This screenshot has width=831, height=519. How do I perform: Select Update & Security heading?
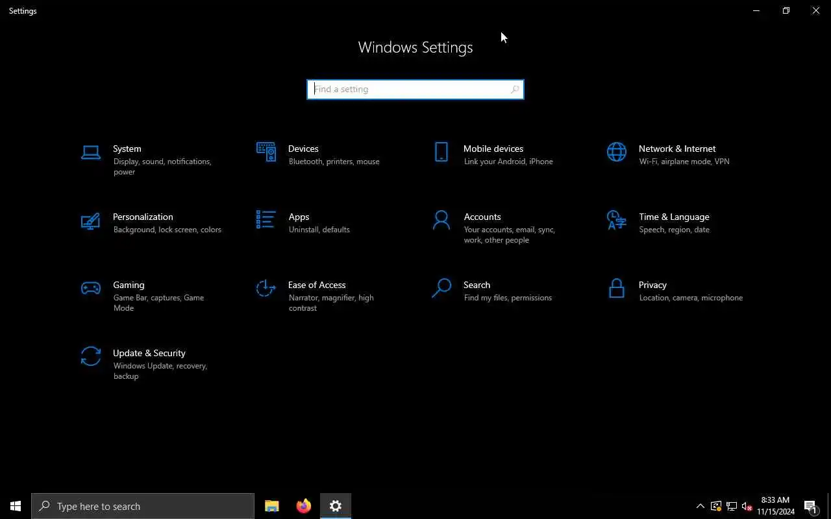point(149,353)
